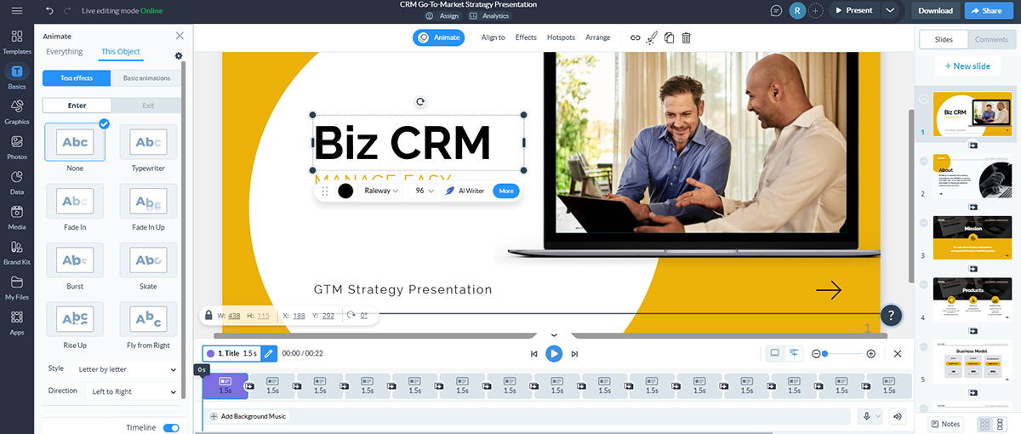Expand the Raleway font dropdown
This screenshot has height=434, width=1021.
[x=381, y=191]
